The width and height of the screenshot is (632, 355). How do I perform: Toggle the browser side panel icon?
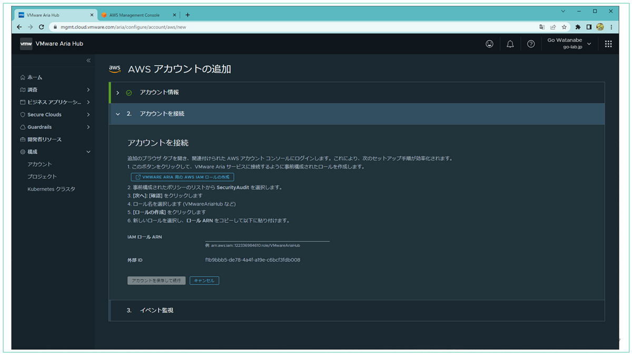(589, 27)
